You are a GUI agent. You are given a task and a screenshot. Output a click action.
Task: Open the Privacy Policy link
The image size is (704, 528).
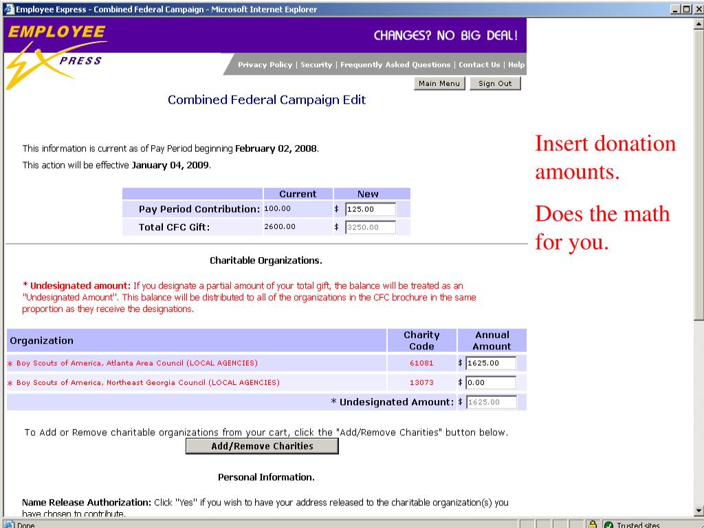click(x=265, y=65)
